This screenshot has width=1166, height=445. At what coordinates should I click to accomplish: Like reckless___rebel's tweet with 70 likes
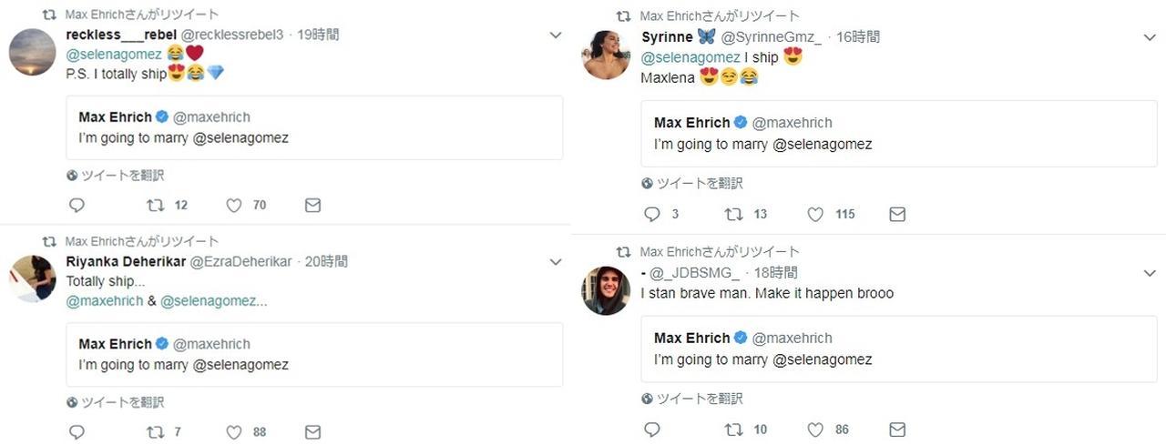234,206
